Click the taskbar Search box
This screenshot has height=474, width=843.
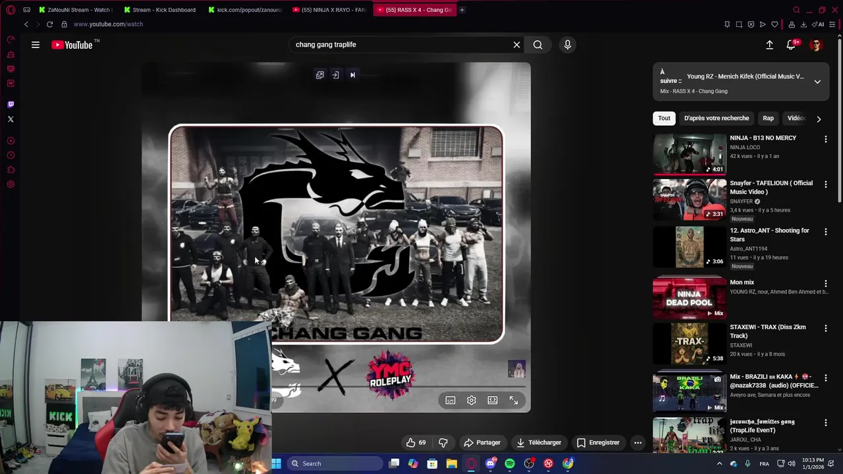click(x=335, y=463)
